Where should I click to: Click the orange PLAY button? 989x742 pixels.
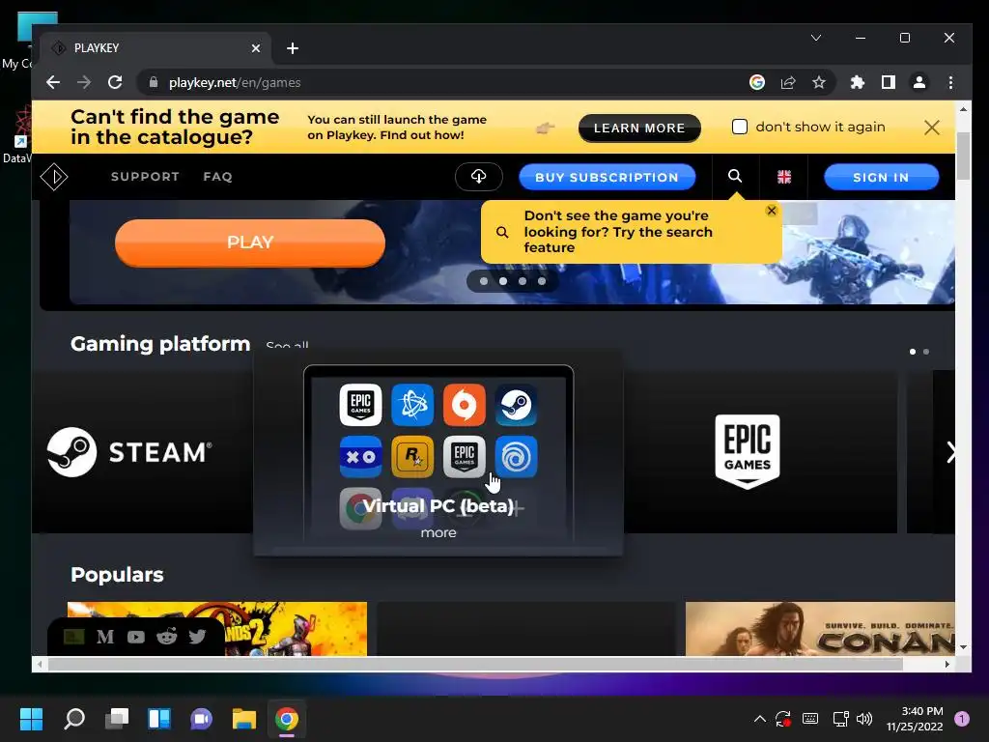250,243
